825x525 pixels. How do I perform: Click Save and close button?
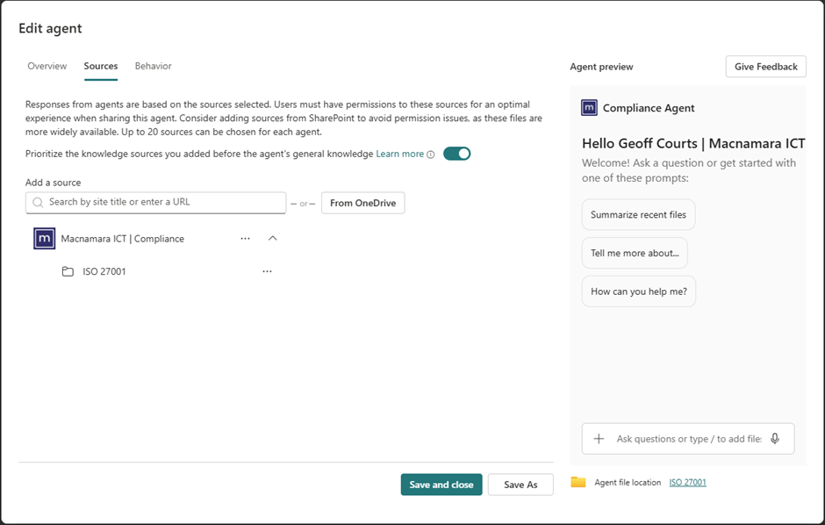(441, 485)
